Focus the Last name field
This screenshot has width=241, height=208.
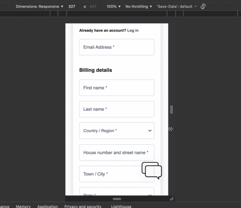click(116, 109)
